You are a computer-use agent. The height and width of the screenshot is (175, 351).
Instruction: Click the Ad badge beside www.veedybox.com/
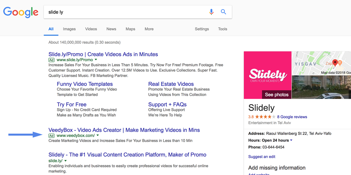51,136
